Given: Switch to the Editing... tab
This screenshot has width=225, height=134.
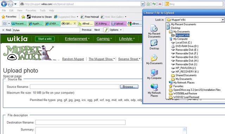Looking at the screenshot, I should tap(102, 24).
